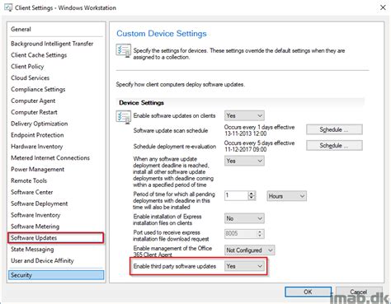Open deadline reached install Yes dropdown
Image resolution: width=391 pixels, height=304 pixels.
click(244, 161)
